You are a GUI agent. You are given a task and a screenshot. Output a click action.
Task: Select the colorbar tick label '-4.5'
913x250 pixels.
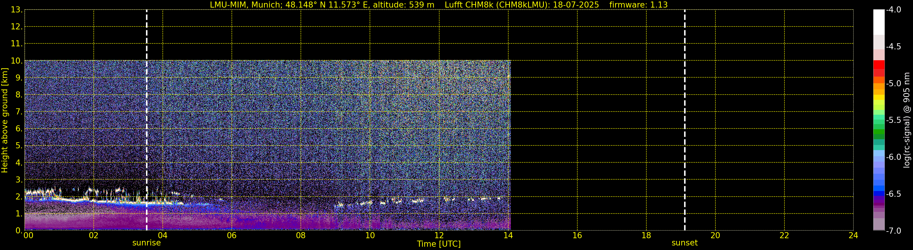(x=894, y=47)
